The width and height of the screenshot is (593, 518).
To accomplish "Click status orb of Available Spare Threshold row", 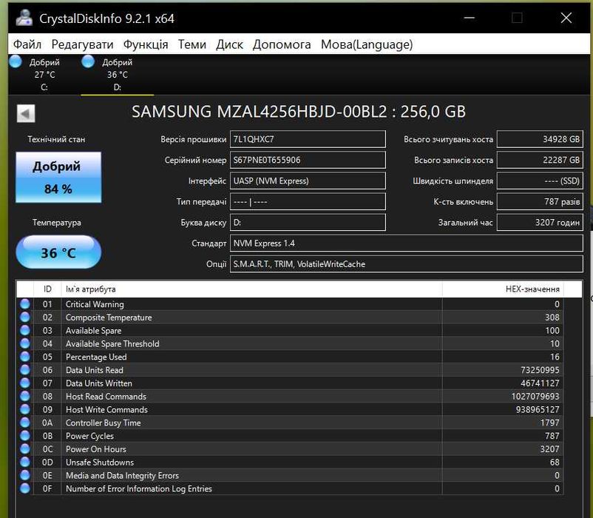I will (25, 343).
